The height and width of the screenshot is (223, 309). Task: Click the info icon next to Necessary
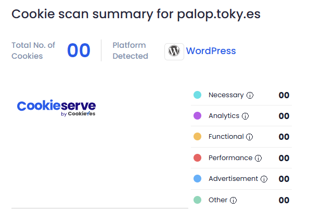(250, 95)
